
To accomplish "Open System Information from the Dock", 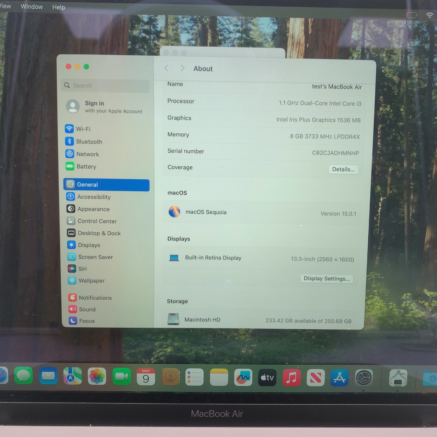I will [398, 378].
